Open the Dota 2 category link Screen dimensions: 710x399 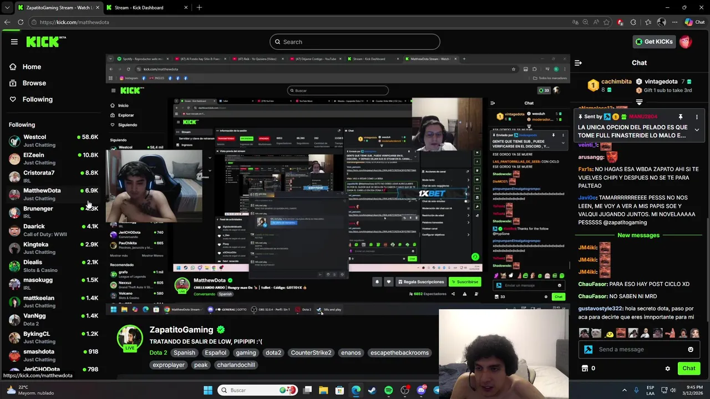point(158,352)
